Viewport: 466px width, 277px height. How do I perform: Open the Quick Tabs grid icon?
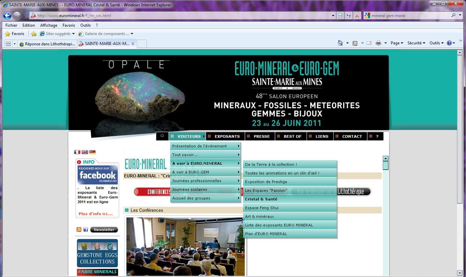click(x=8, y=44)
